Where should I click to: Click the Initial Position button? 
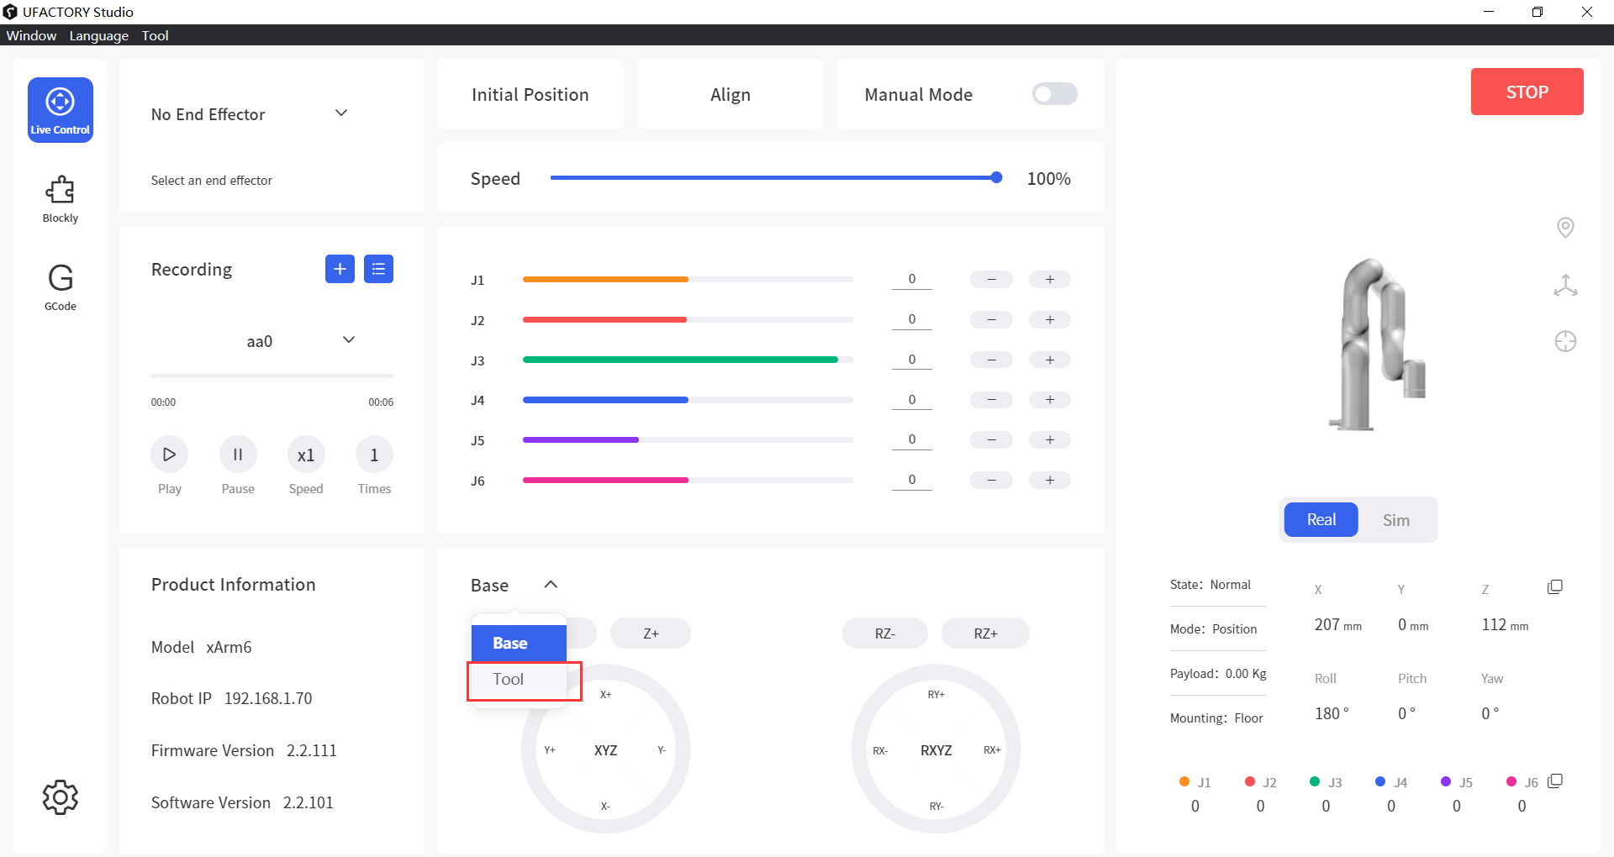click(x=530, y=95)
